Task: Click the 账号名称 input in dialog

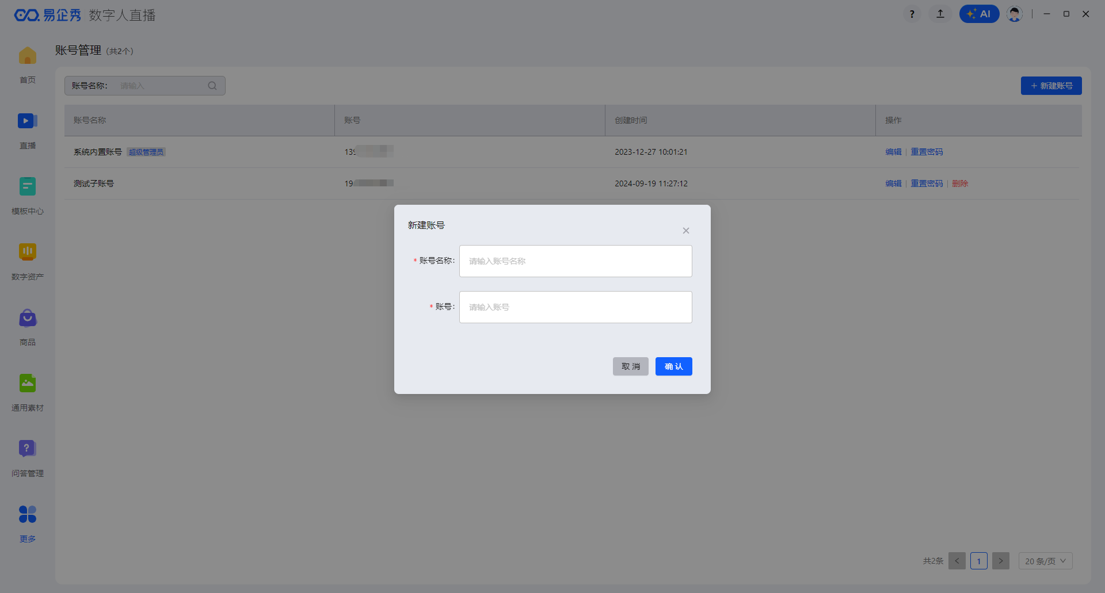Action: click(x=576, y=261)
